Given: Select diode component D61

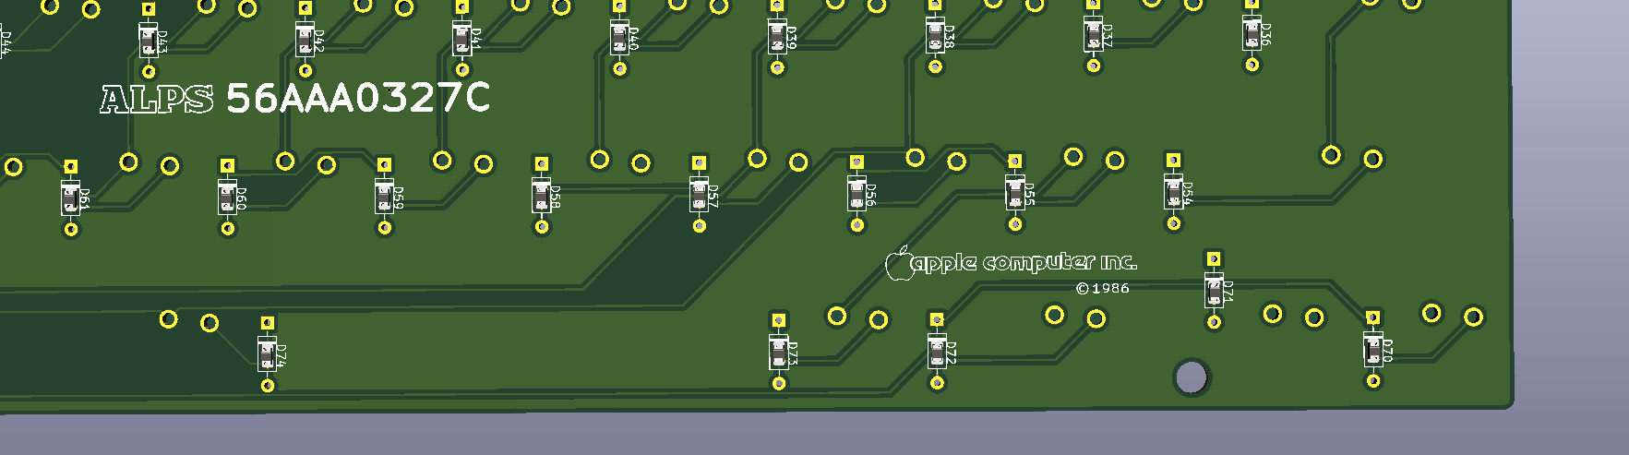Looking at the screenshot, I should tap(70, 198).
